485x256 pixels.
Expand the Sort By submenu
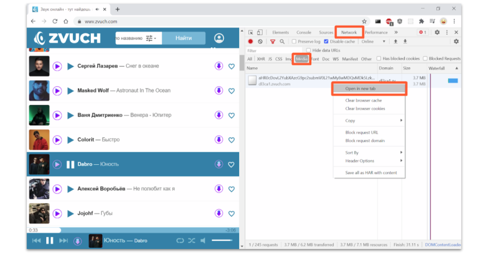pyautogui.click(x=370, y=153)
